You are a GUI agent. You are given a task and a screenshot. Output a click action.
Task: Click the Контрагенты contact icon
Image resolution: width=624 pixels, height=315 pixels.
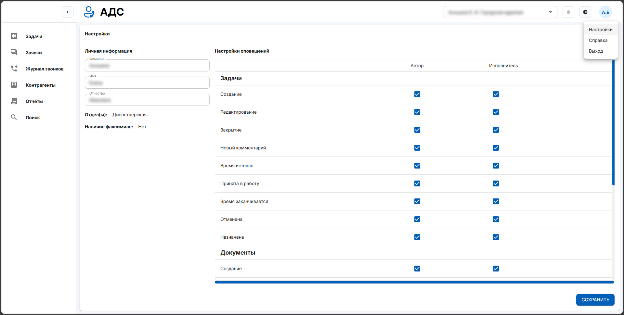coord(14,85)
